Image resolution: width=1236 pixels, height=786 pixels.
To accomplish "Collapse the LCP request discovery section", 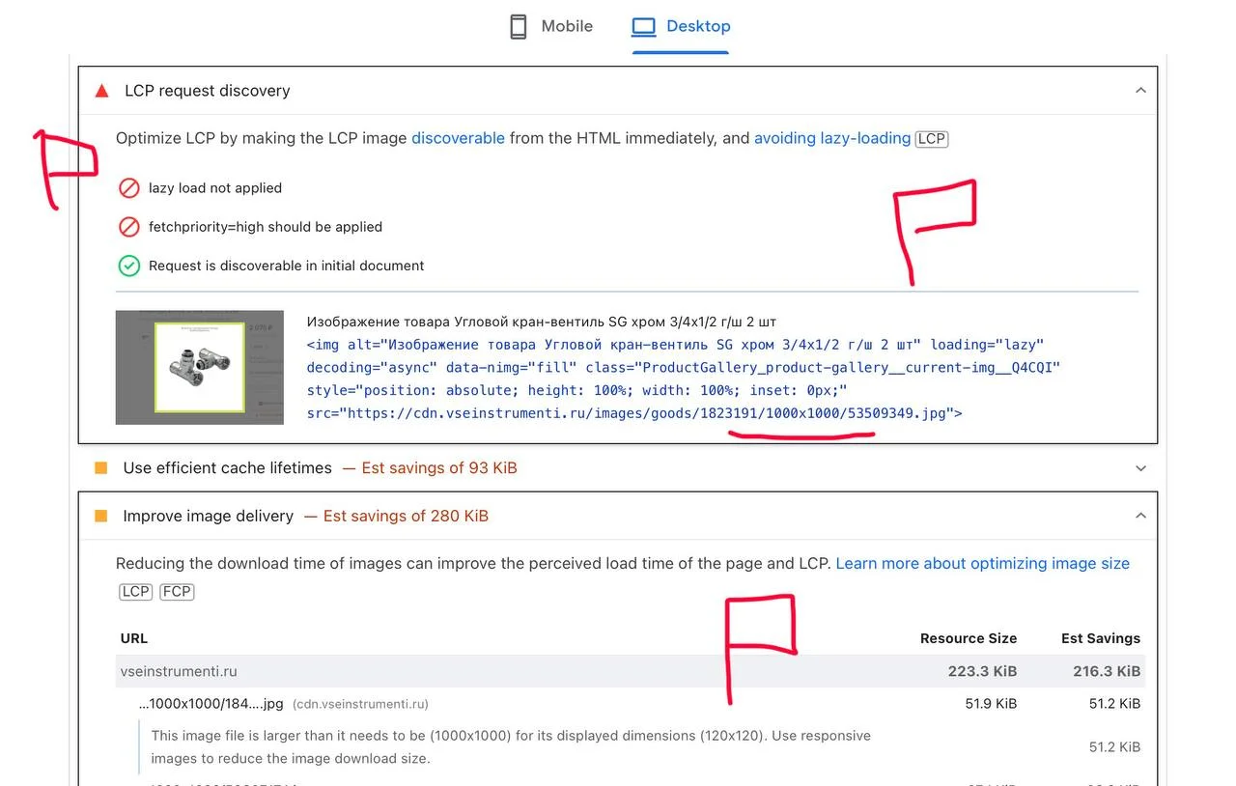I will click(1140, 91).
